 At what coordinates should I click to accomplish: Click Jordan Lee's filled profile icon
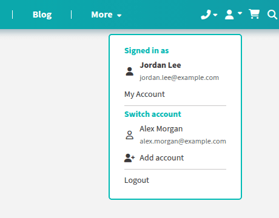129,71
